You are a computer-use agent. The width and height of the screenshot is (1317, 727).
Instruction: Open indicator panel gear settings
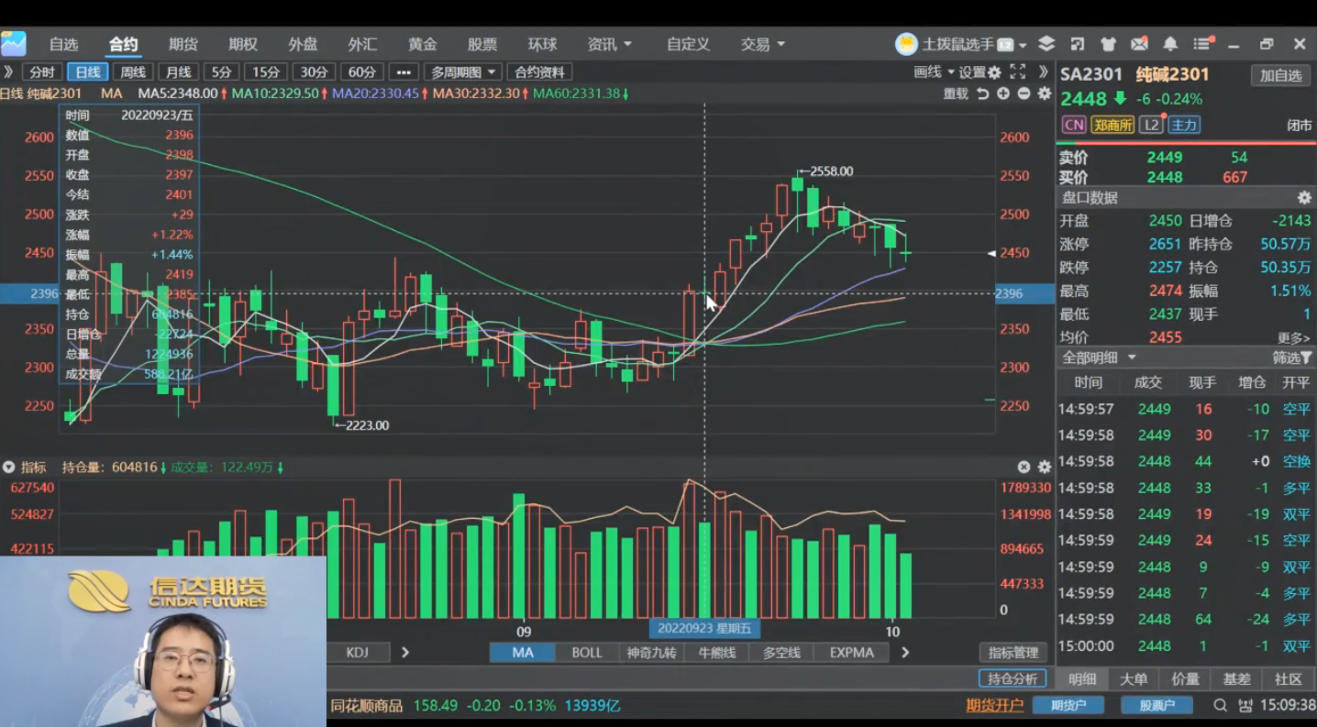click(1044, 468)
